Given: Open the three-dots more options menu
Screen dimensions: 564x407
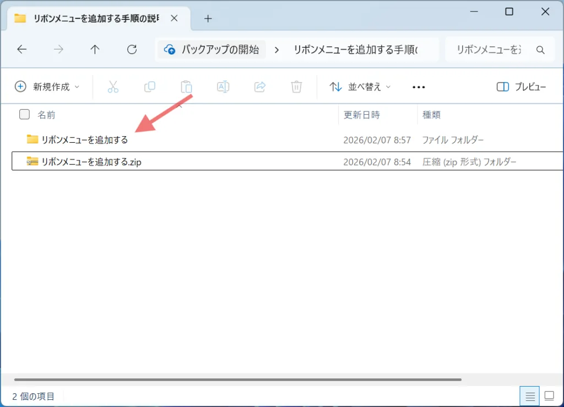Looking at the screenshot, I should tap(419, 87).
